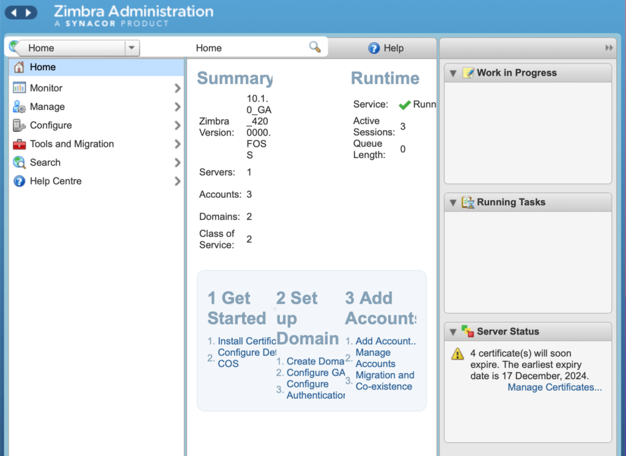Expand the Monitor menu chevron
Screen dimensions: 626x456
pyautogui.click(x=177, y=88)
